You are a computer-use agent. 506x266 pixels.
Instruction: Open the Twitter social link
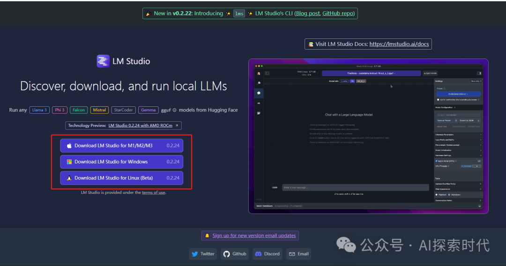click(202, 254)
